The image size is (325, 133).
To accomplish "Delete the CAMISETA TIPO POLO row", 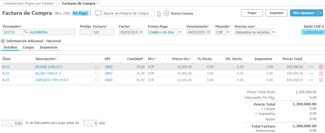I will (321, 80).
